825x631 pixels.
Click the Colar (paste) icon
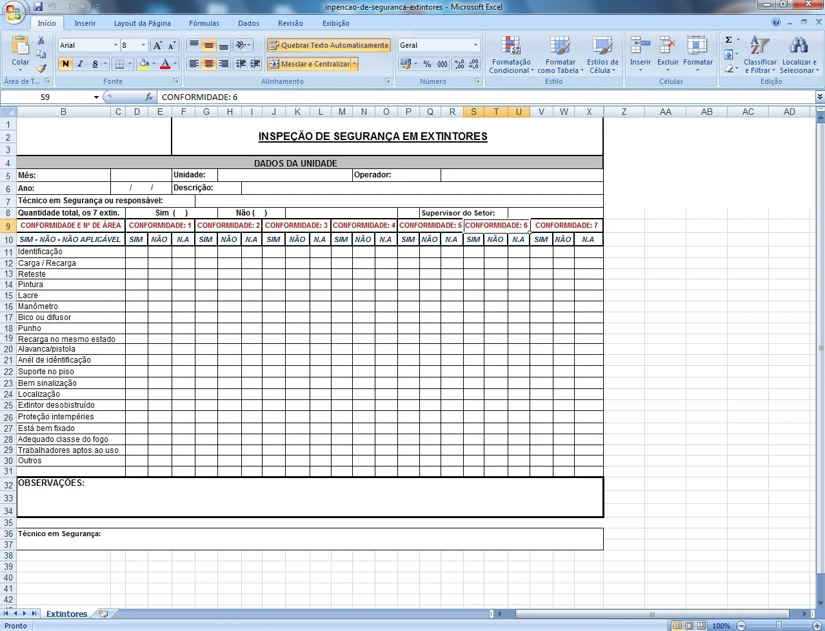[x=21, y=46]
